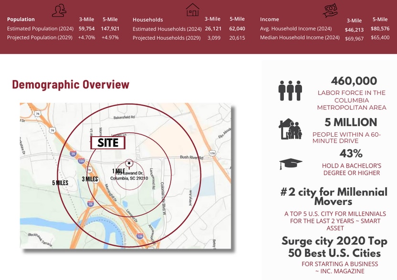Screen dimensions: 397x280
Task: Click the Population people icon
Action: (x=60, y=10)
